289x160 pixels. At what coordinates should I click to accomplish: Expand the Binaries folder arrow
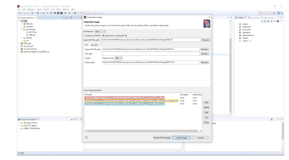pyautogui.click(x=22, y=24)
